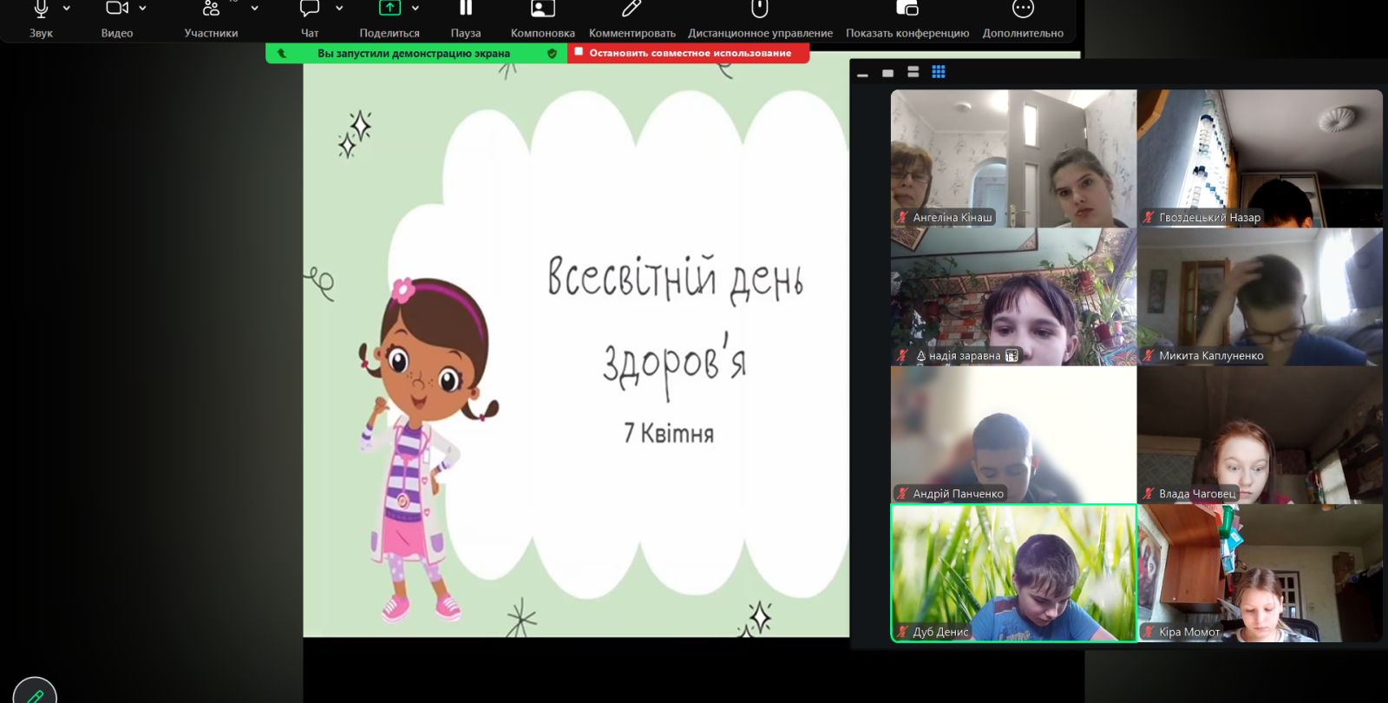Expand video settings arrow beside Видео
Viewport: 1388px width, 703px height.
(x=142, y=9)
